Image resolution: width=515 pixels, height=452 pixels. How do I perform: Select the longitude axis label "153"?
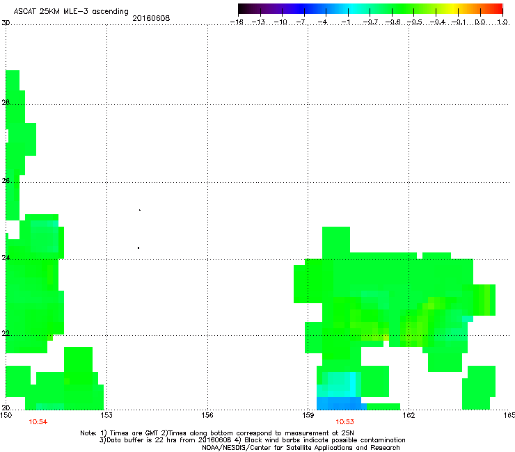106,415
